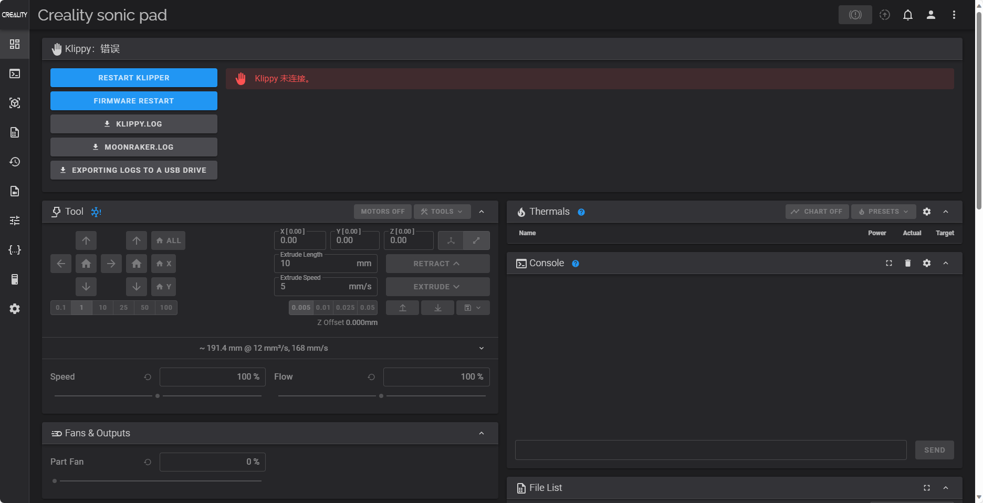This screenshot has height=503, width=983.
Task: Select the 0.025 Z offset step
Action: pyautogui.click(x=346, y=308)
